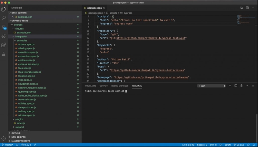Open the Test flask icon in the activity bar
The image size is (258, 147).
[x=4, y=54]
